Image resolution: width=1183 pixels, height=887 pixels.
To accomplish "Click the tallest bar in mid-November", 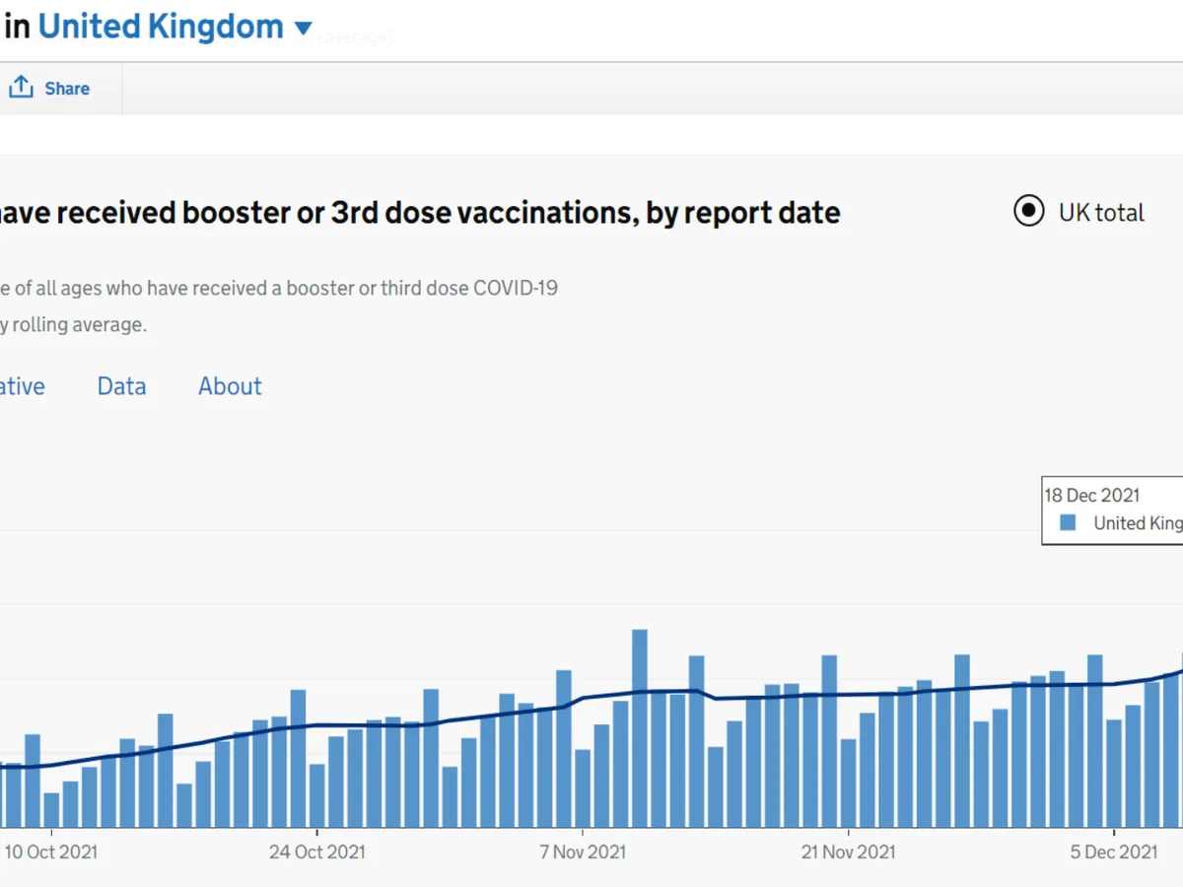I will (x=640, y=727).
